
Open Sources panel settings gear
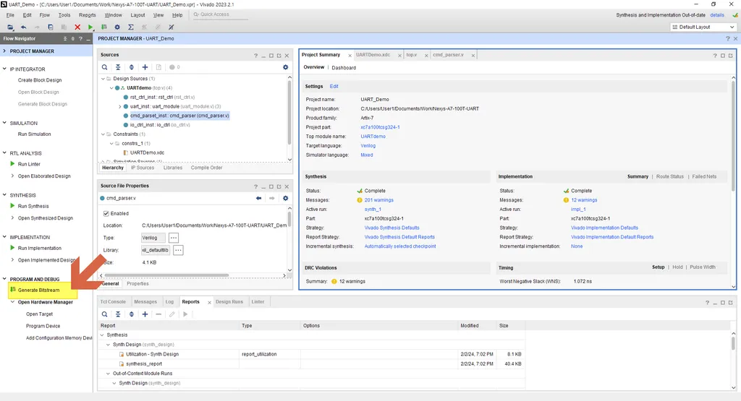tap(285, 67)
